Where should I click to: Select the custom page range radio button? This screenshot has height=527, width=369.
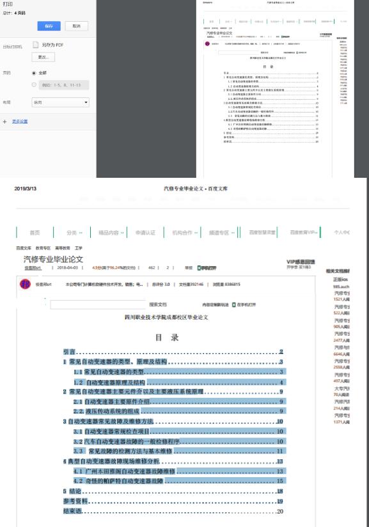(x=34, y=84)
